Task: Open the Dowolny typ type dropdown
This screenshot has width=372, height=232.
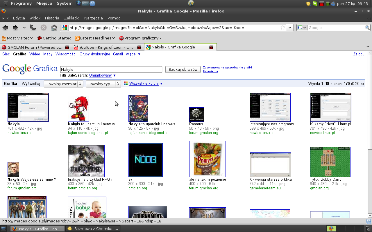Action: [103, 84]
